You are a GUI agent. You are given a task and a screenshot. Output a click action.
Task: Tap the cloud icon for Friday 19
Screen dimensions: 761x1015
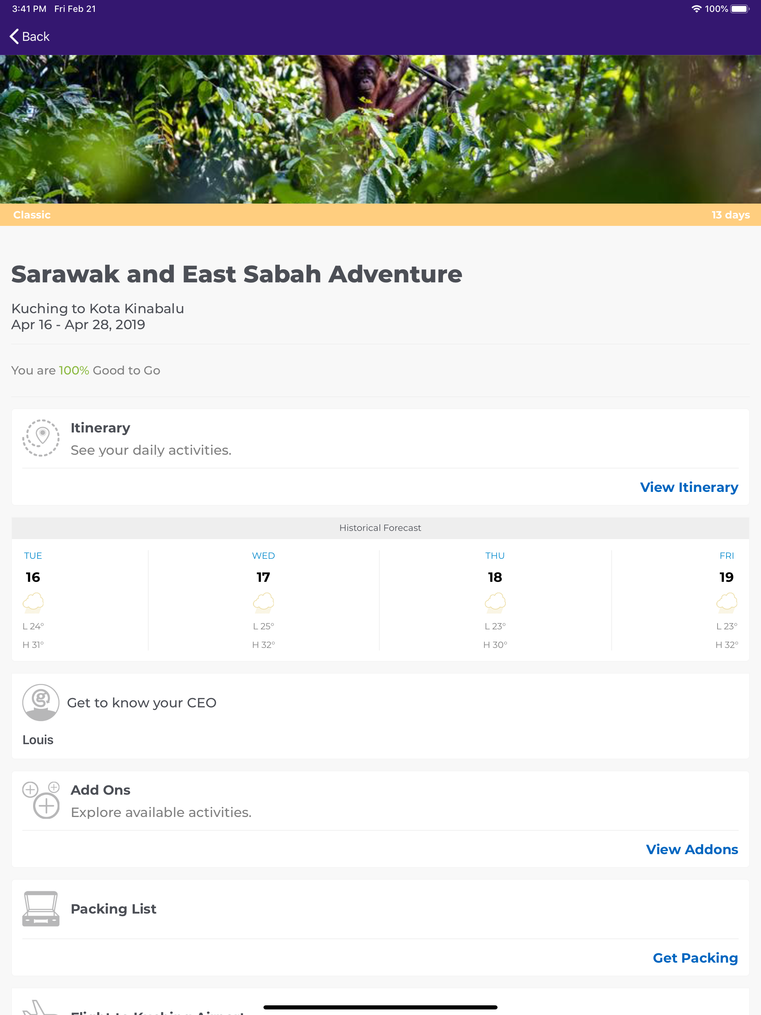tap(726, 603)
